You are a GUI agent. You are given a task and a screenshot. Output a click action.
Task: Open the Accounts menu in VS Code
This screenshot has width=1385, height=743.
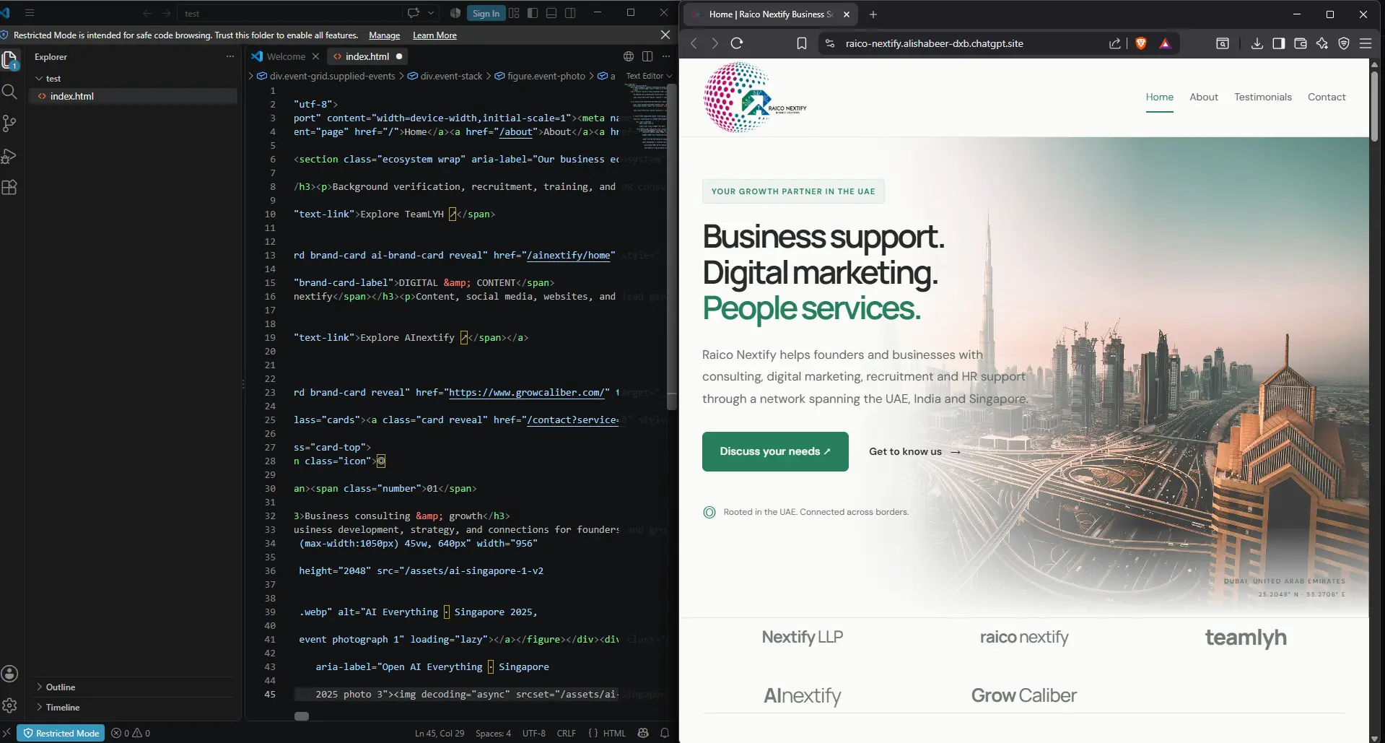pyautogui.click(x=9, y=674)
